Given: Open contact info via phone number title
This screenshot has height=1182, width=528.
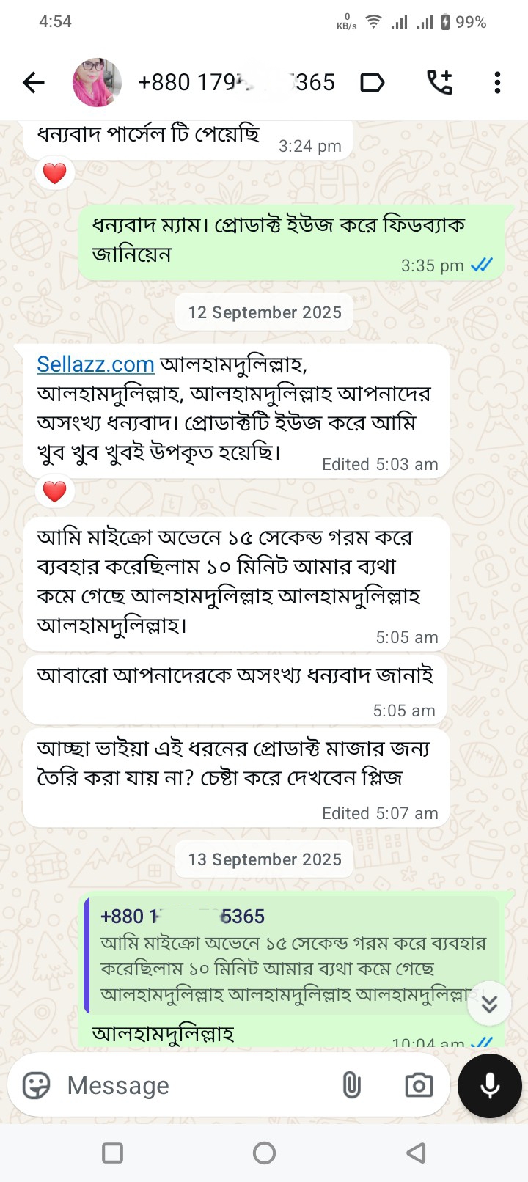Looking at the screenshot, I should [x=236, y=83].
